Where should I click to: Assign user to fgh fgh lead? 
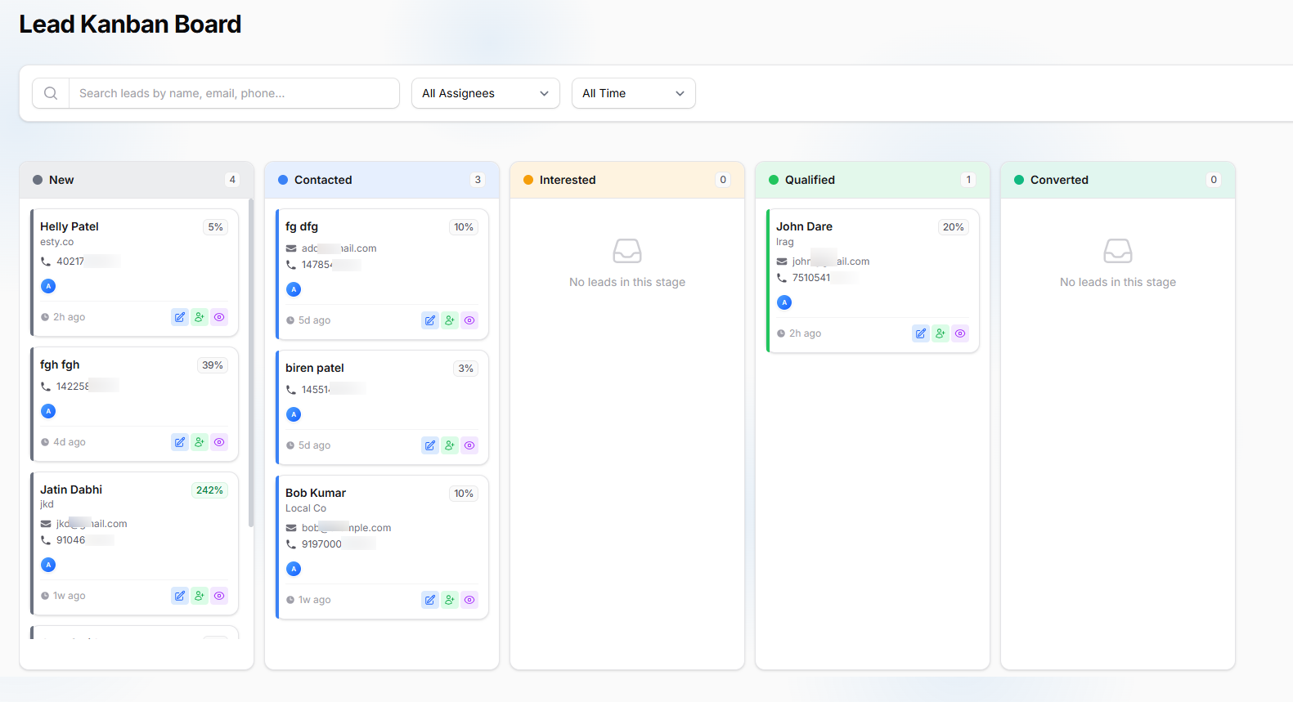click(x=200, y=442)
